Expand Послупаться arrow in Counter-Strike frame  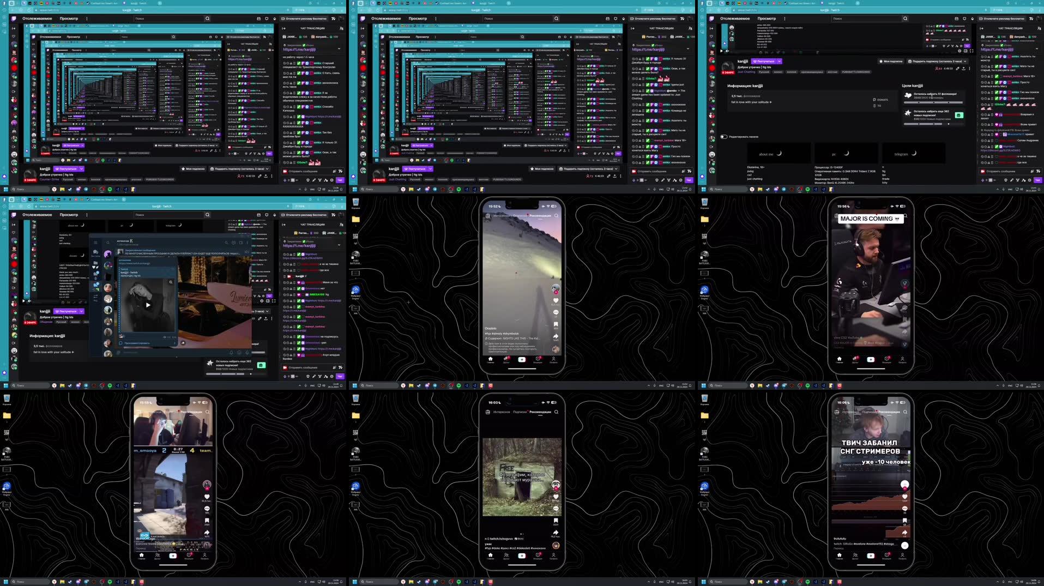pos(81,168)
